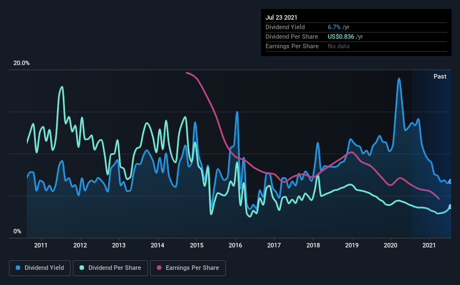Click the 2019 x-axis label
The image size is (460, 285).
tap(352, 245)
